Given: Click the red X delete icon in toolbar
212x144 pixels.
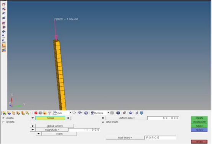Looking at the screenshot, I should click(36, 113).
